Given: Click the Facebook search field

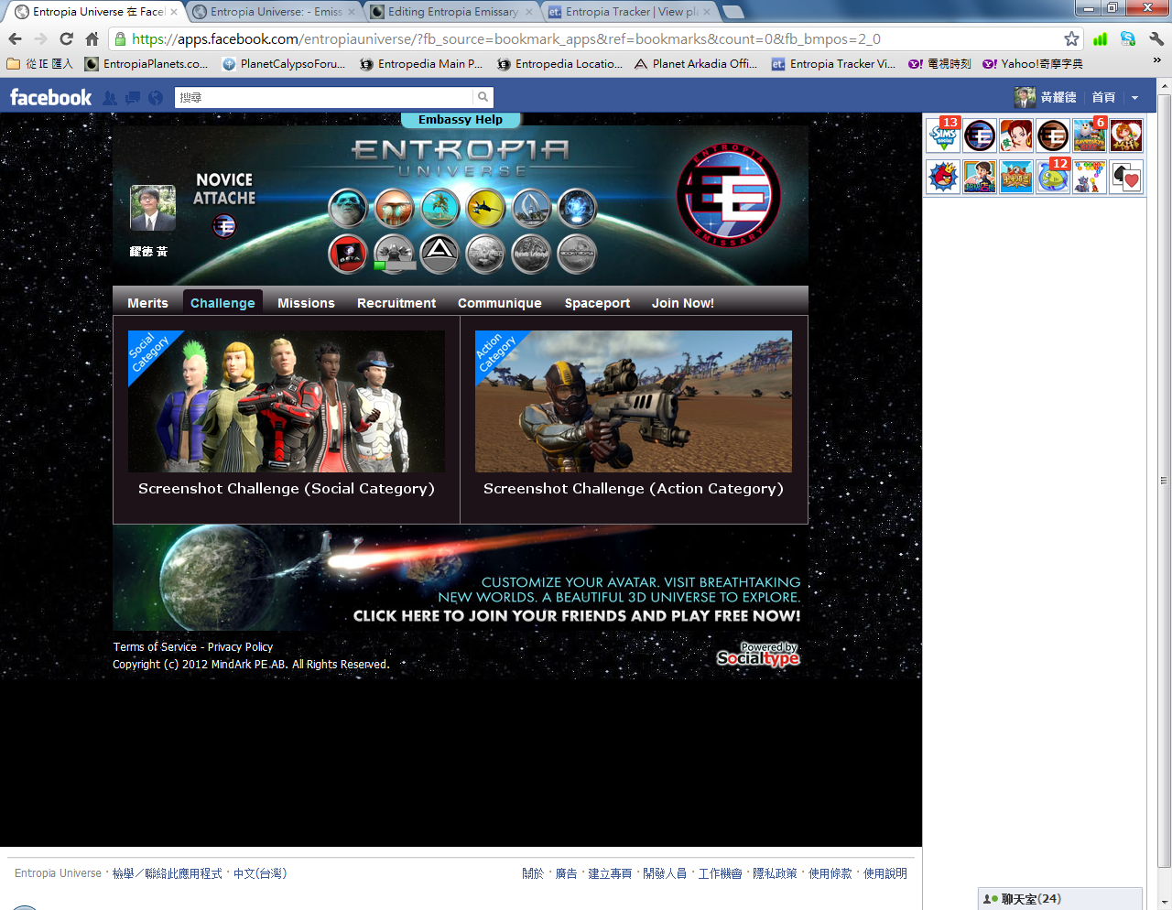Looking at the screenshot, I should click(x=325, y=97).
